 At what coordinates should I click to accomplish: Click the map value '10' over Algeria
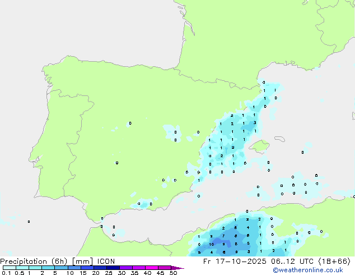[211, 244]
